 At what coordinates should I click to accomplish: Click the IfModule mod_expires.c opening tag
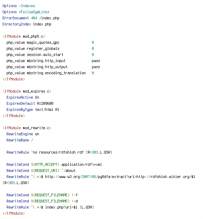tap(27, 91)
